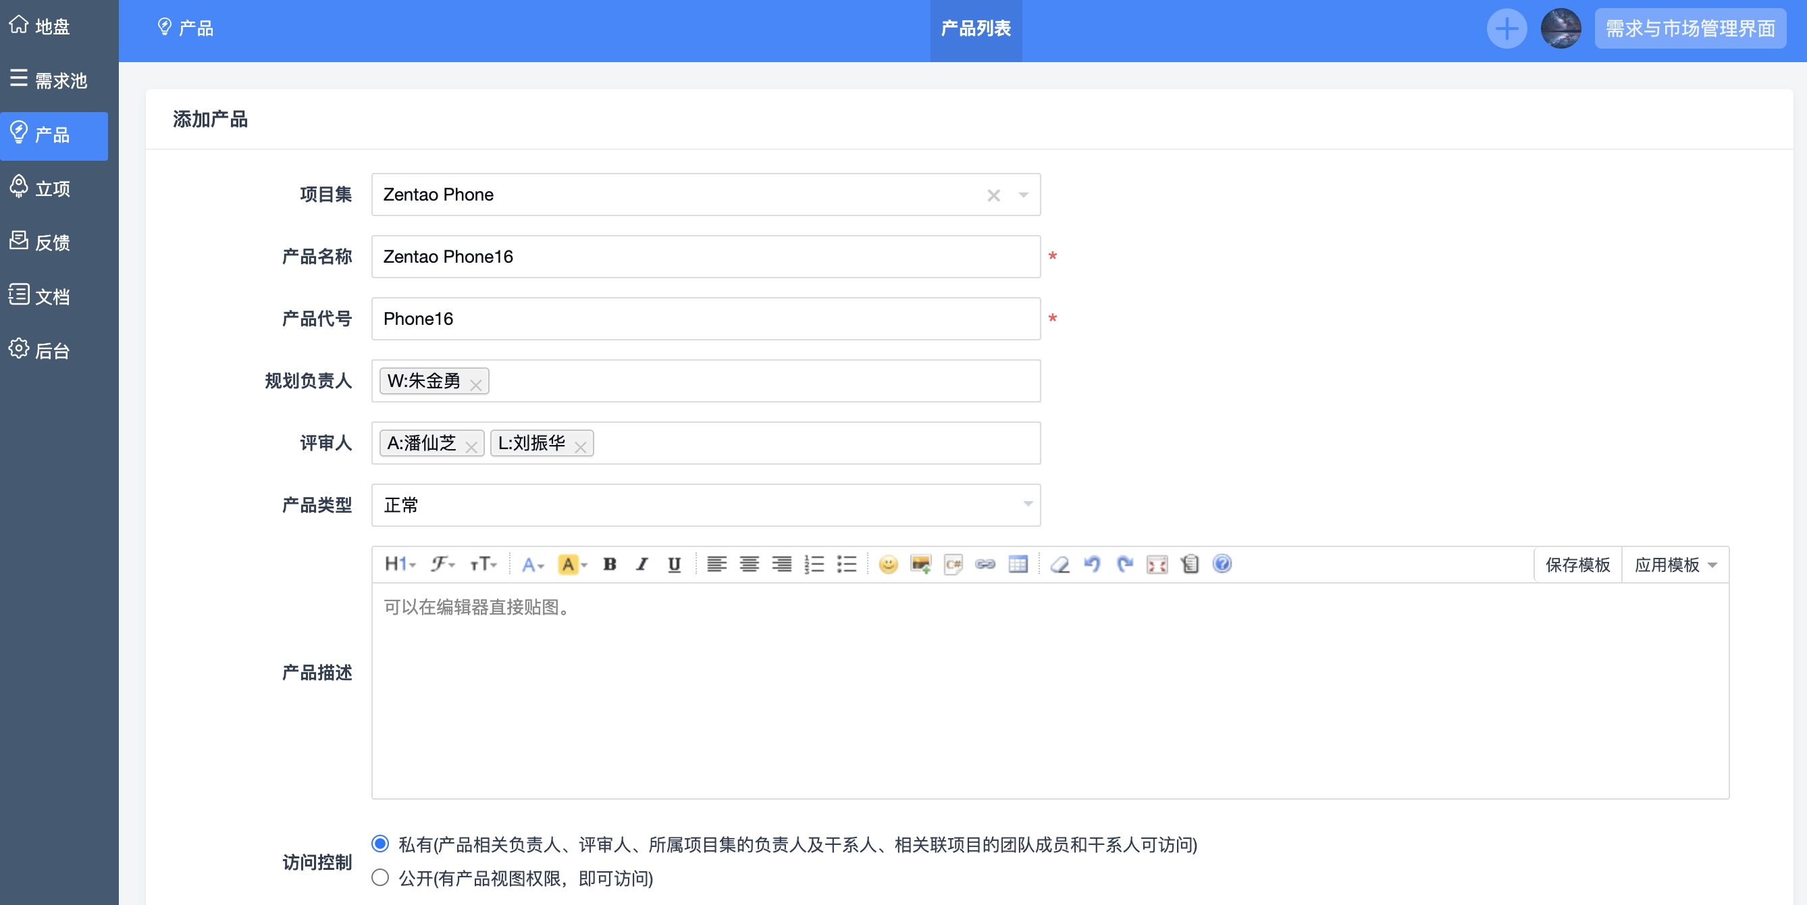Click the italic formatting icon
The height and width of the screenshot is (905, 1807).
point(642,564)
